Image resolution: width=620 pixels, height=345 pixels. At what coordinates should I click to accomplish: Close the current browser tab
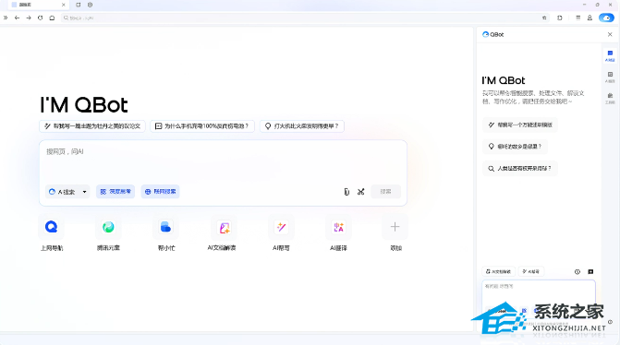click(63, 5)
